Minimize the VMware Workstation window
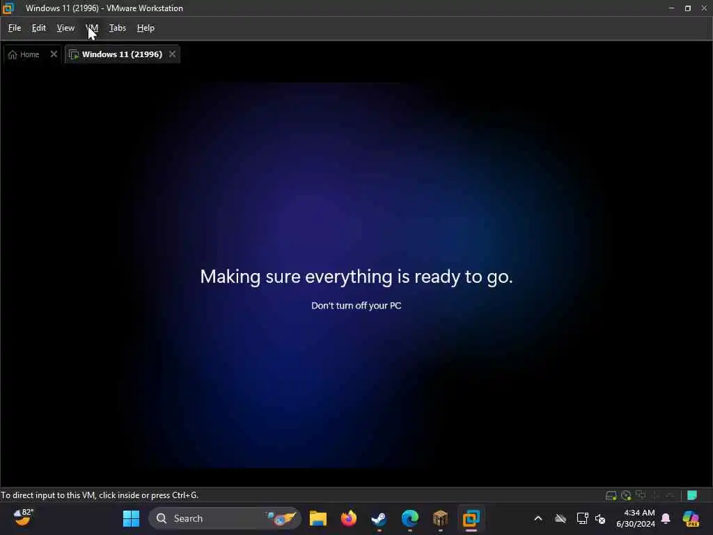Screen dimensions: 713x535 tap(672, 8)
